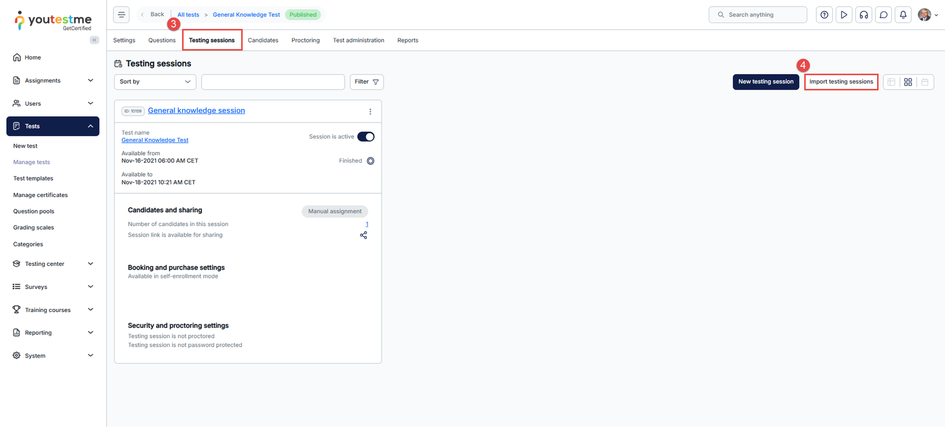Open the help question mark icon

825,15
